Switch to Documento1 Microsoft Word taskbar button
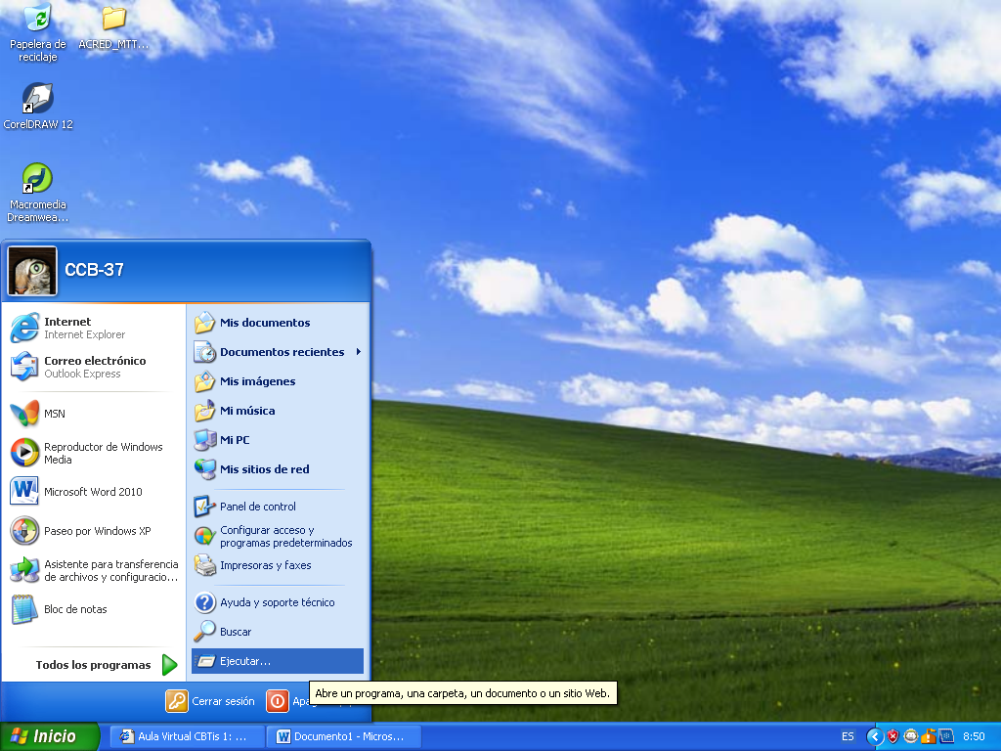This screenshot has width=1001, height=751. 344,736
